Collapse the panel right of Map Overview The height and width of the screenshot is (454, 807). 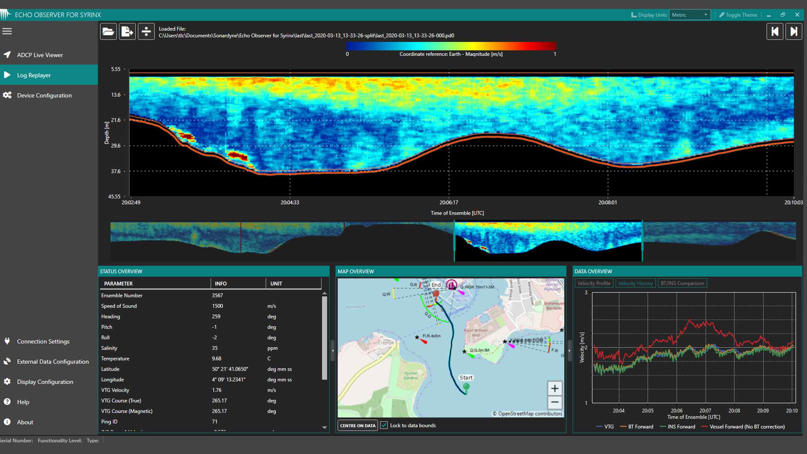click(569, 350)
